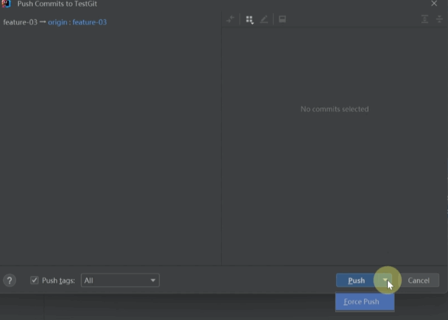Click the Collapse All icon

(x=439, y=19)
